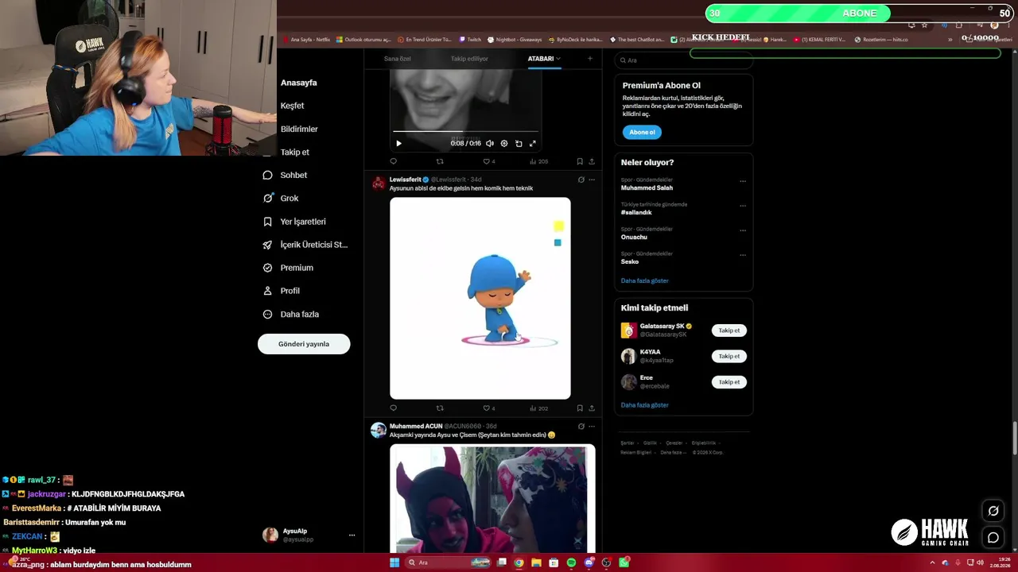Image resolution: width=1018 pixels, height=572 pixels.
Task: Open Discord from the taskbar
Action: click(x=589, y=562)
